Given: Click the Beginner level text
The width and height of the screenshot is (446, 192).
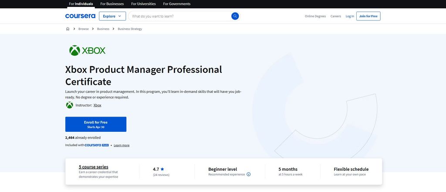Looking at the screenshot, I should tap(223, 169).
